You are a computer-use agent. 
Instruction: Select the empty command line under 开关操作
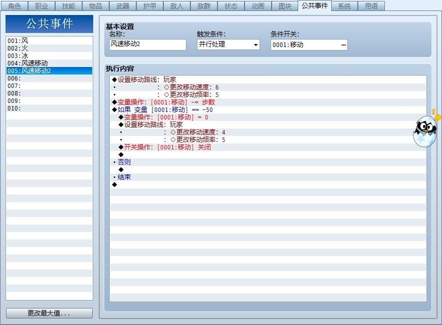click(268, 154)
